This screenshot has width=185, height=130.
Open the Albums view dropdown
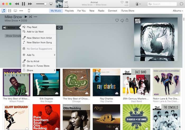point(178,11)
